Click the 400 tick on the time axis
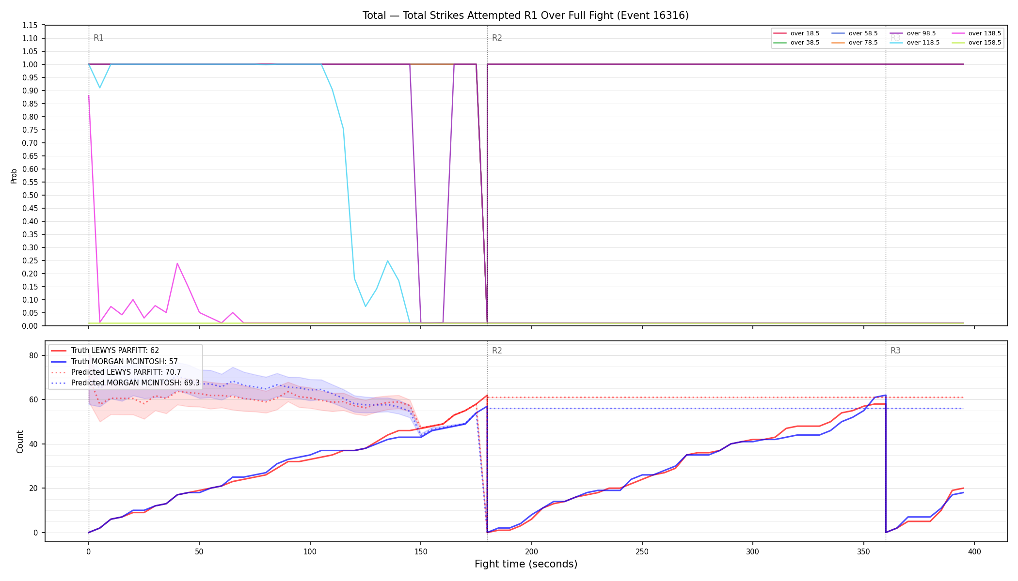This screenshot has width=1018, height=581. pos(974,551)
